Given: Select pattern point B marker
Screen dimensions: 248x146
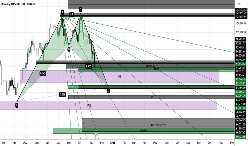Looking at the screenshot, I should tap(69, 49).
